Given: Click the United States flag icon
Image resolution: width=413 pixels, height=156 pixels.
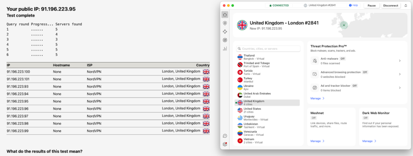Looking at the screenshot, I should [240, 110].
